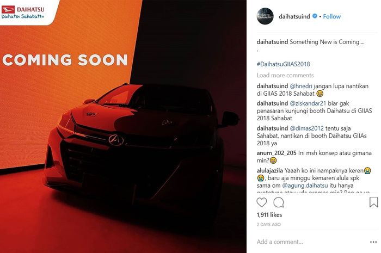
Task: Click the verified badge next to daihatsuind
Action: (315, 16)
